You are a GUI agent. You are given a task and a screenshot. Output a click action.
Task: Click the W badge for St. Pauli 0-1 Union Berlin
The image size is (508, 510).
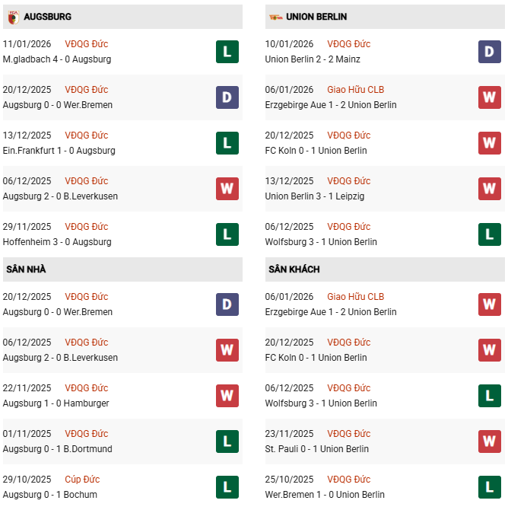tap(489, 441)
